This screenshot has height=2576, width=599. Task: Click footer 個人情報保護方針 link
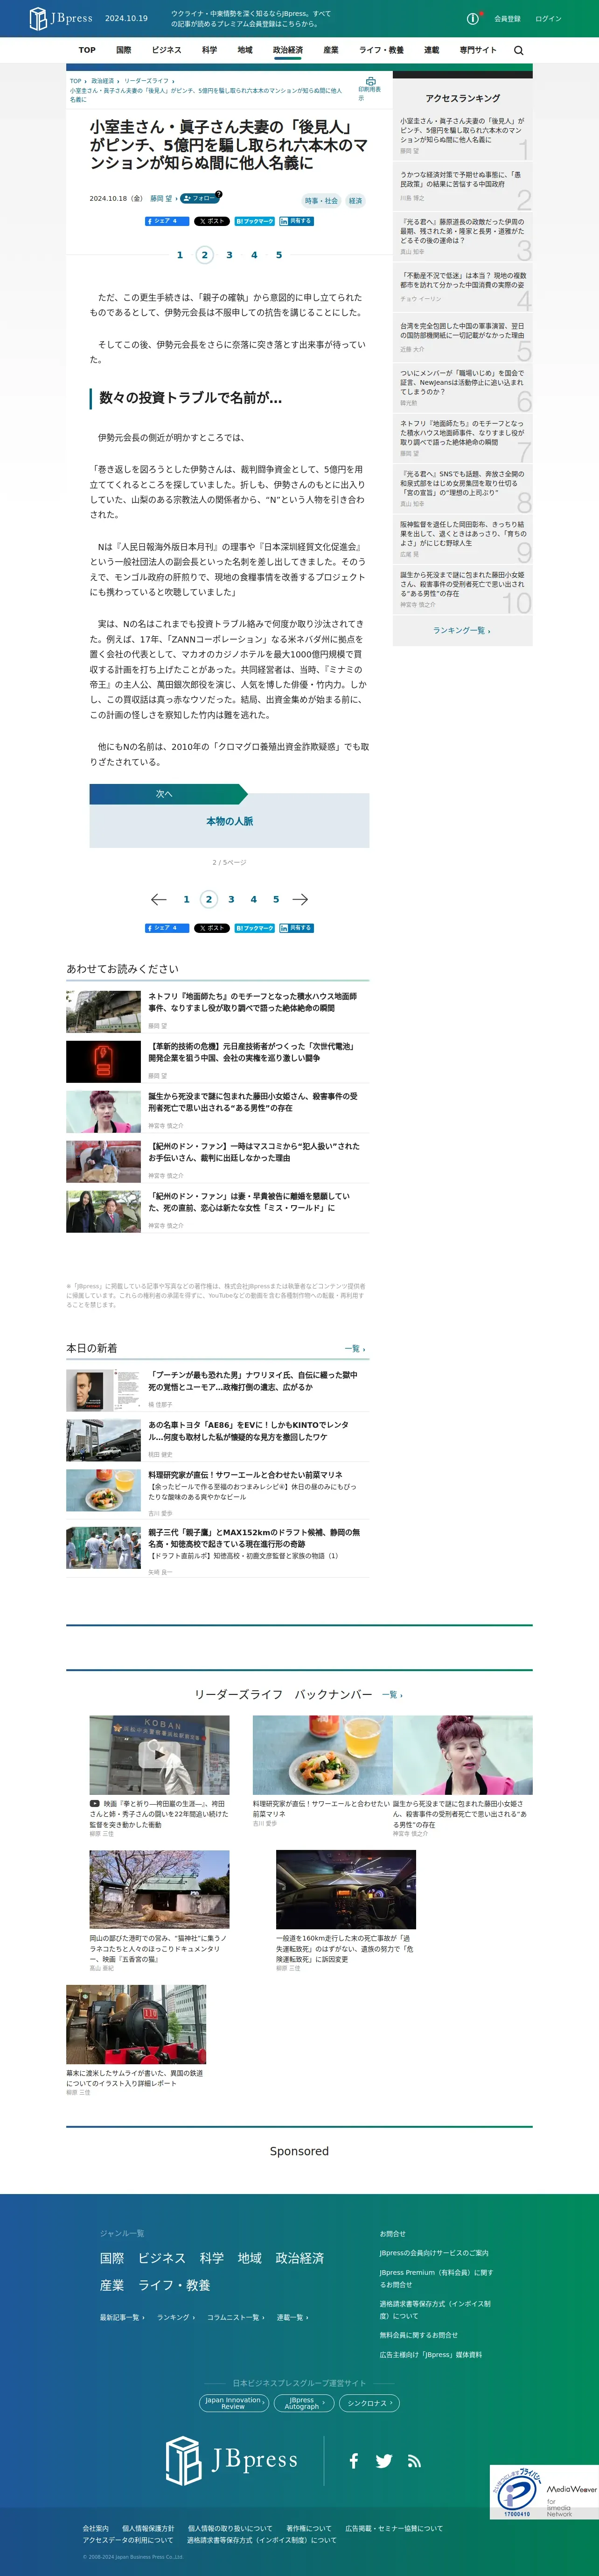click(148, 2529)
